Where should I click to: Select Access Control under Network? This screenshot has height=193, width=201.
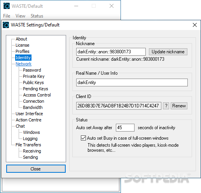coord(37,95)
